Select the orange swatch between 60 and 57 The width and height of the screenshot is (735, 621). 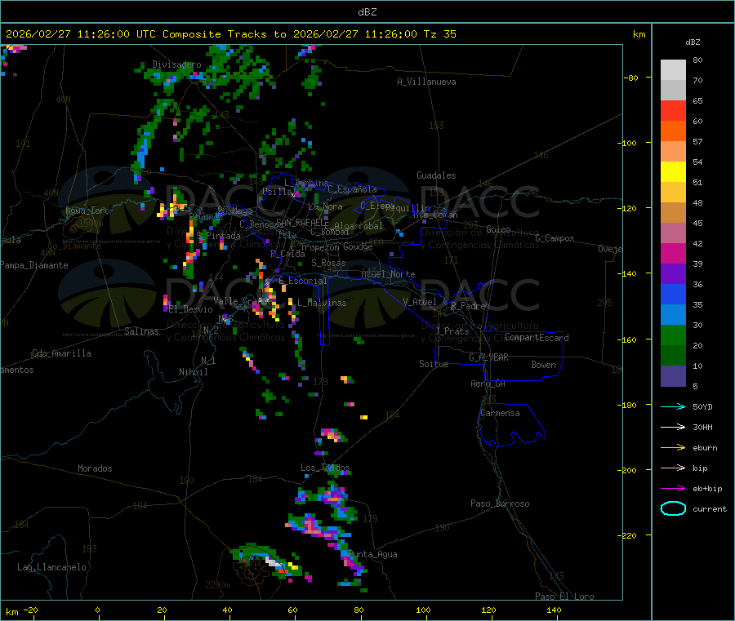(673, 131)
